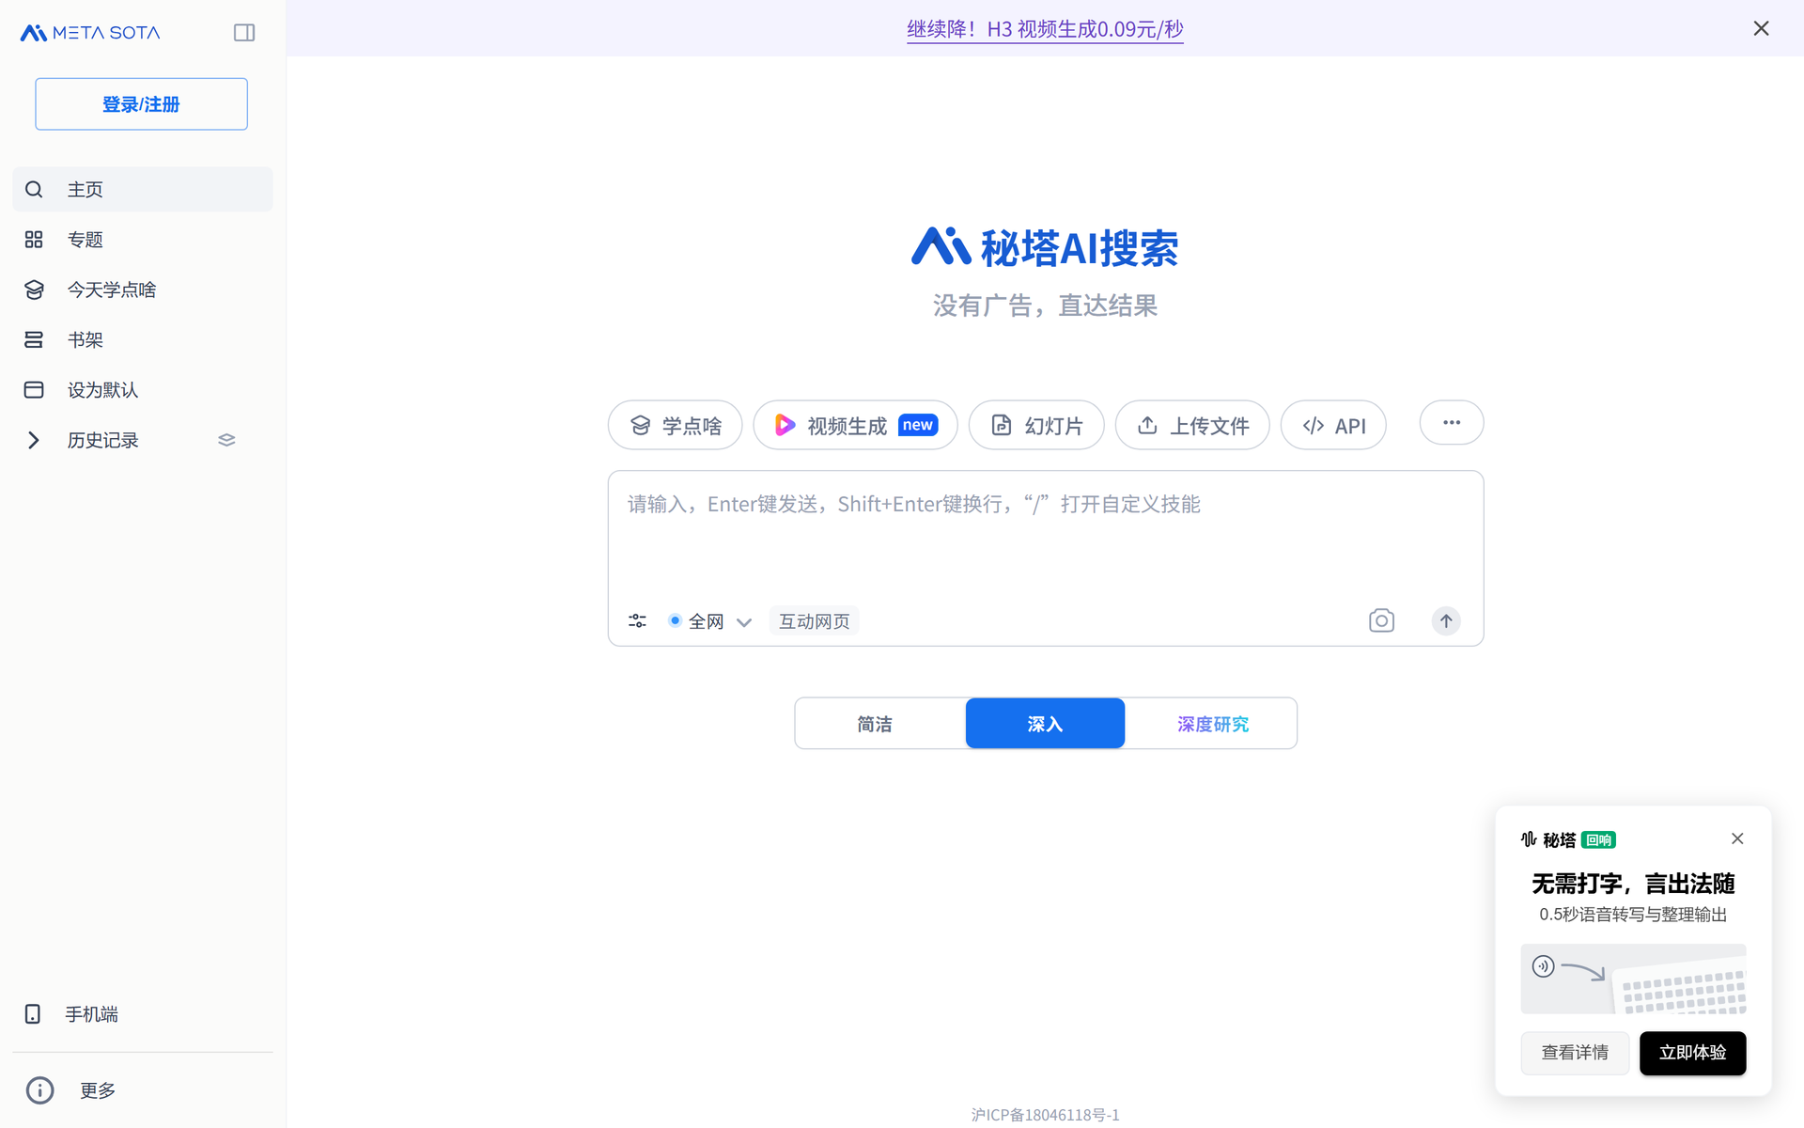Open the 专题 grid icon
1804x1128 pixels.
[34, 240]
